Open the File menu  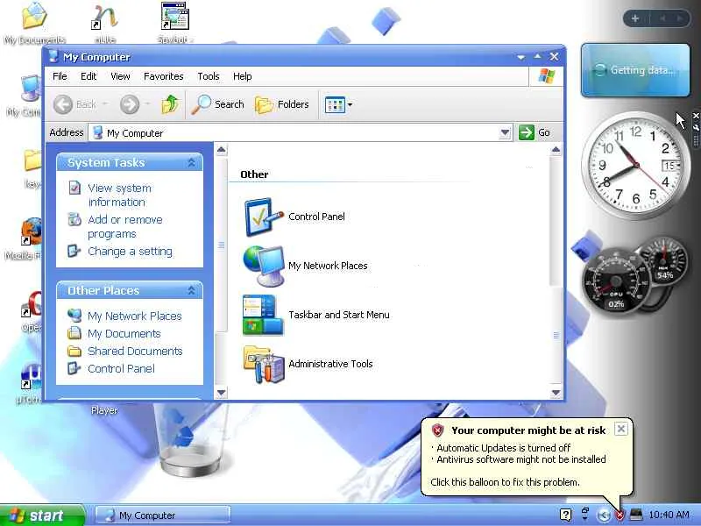pyautogui.click(x=60, y=76)
